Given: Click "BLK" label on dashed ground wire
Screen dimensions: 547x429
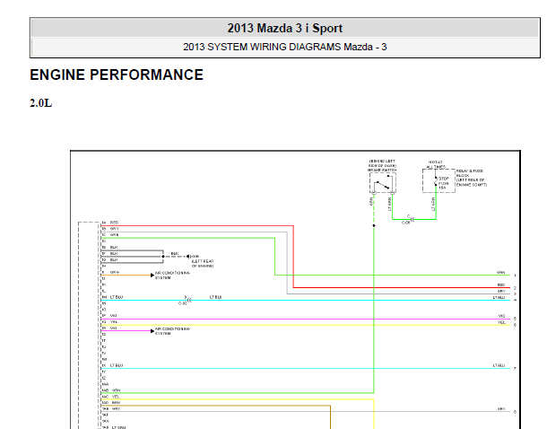Looking at the screenshot, I should (x=175, y=253).
